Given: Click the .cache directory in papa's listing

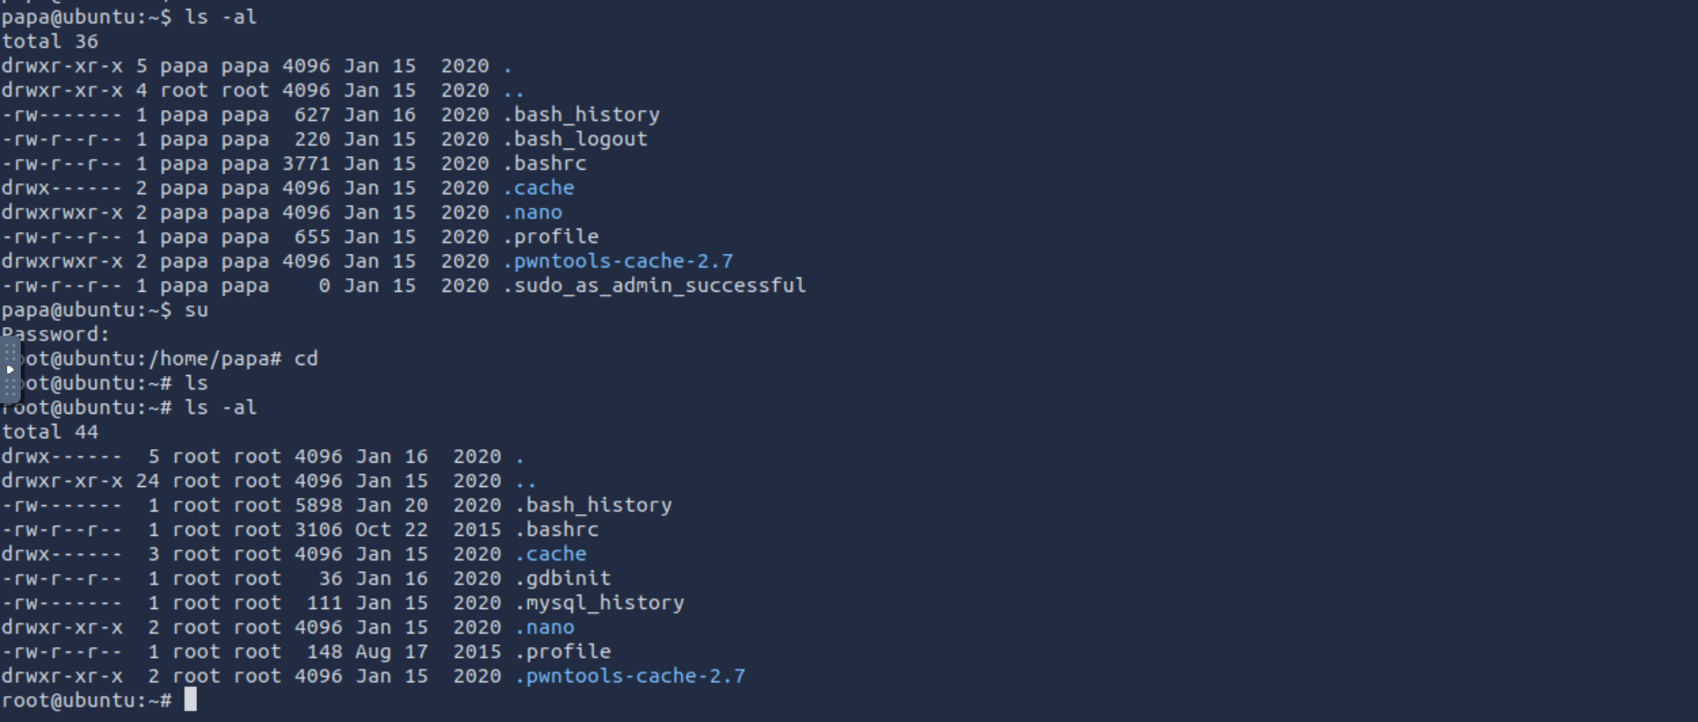Looking at the screenshot, I should tap(538, 188).
